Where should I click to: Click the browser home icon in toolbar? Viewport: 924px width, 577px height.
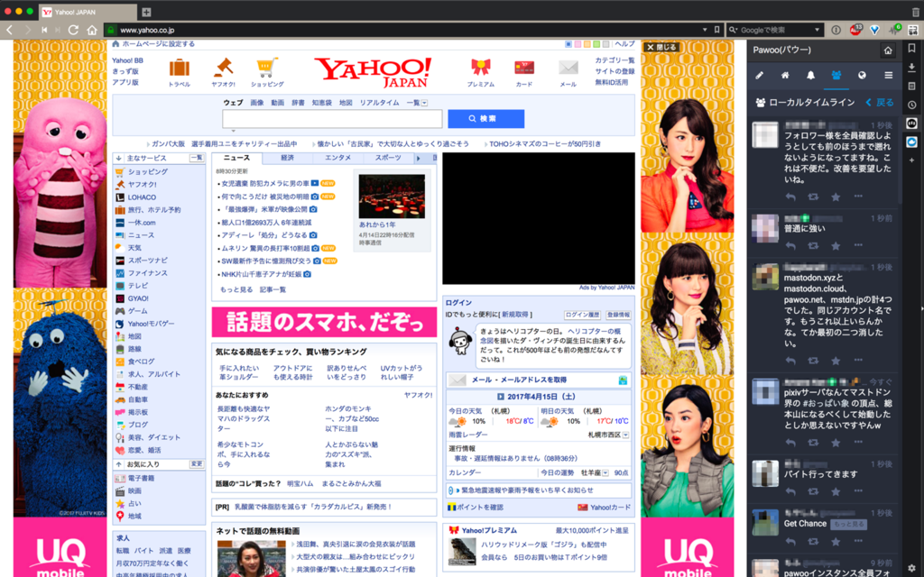(92, 30)
